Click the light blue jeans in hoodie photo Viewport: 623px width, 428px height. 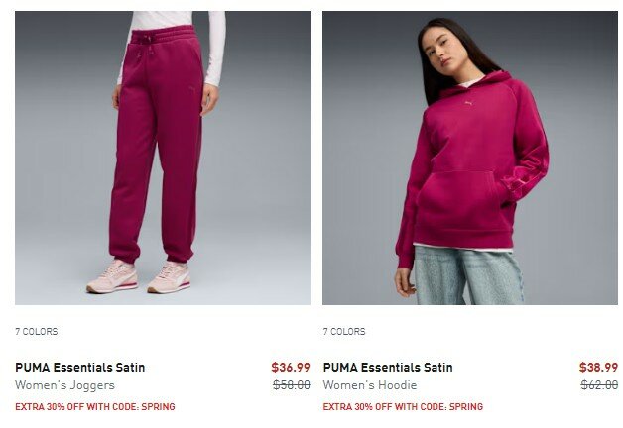[468, 275]
